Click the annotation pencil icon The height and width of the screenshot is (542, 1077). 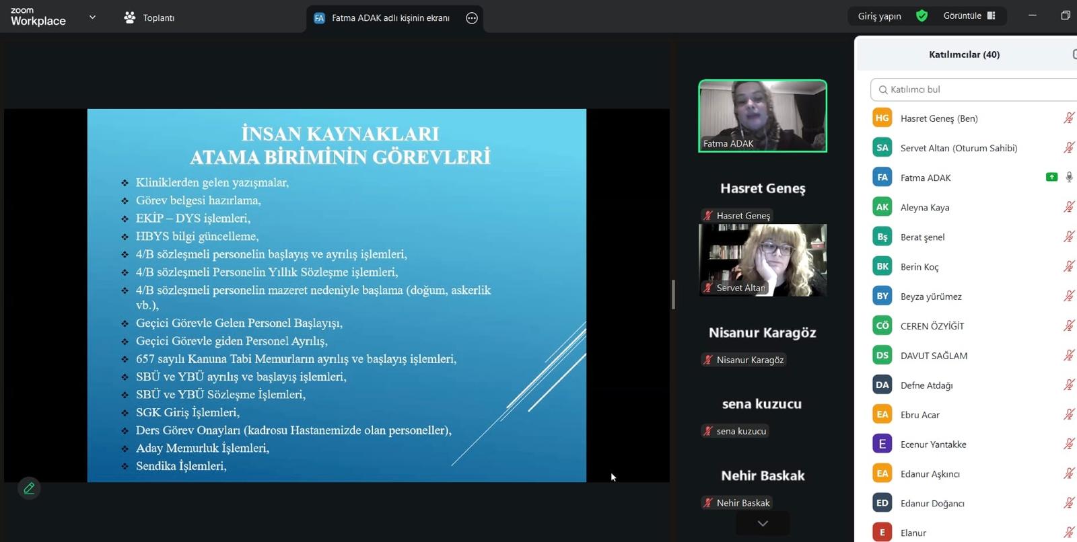click(29, 488)
